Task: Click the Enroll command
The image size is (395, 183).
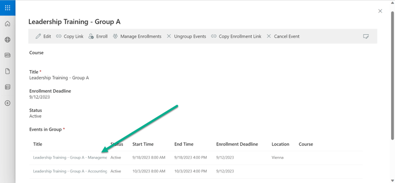Action: point(98,37)
